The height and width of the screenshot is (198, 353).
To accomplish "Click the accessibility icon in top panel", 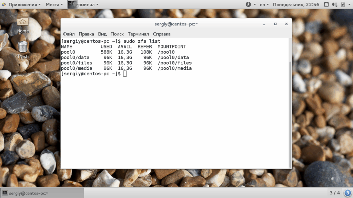I will pyautogui.click(x=248, y=4).
